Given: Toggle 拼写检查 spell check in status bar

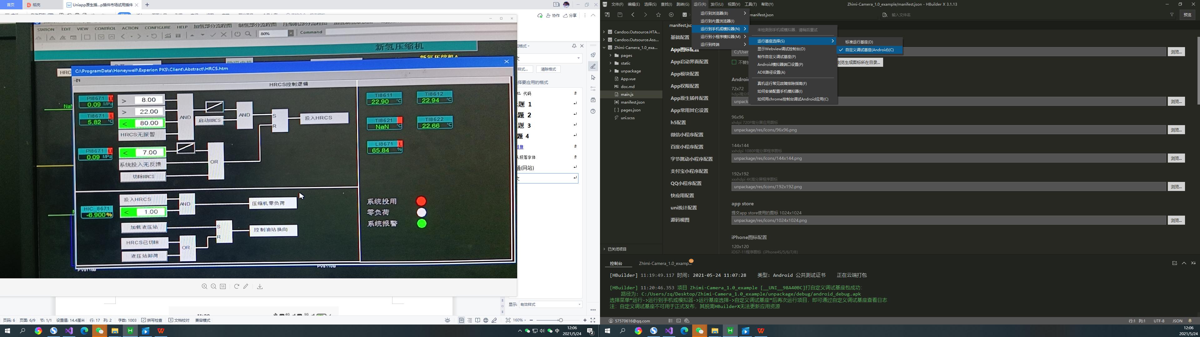Looking at the screenshot, I should 152,320.
